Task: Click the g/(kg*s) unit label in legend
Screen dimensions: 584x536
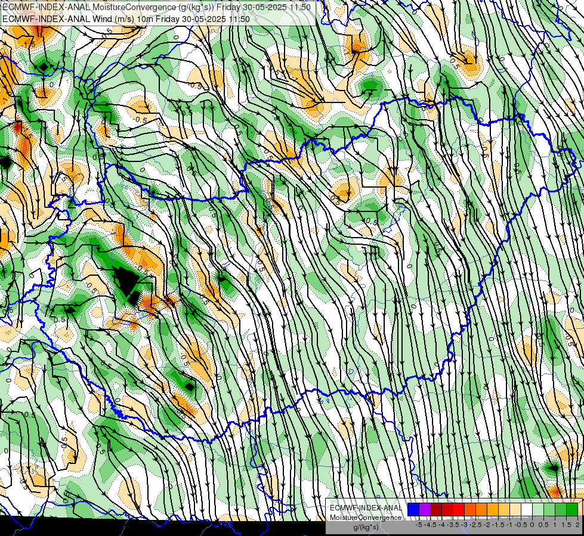Action: coord(366,527)
